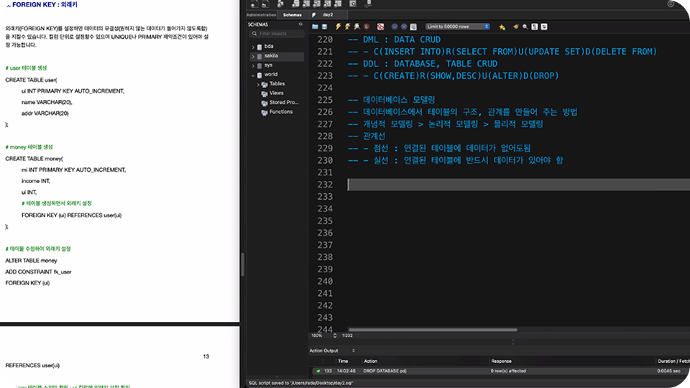Image resolution: width=690 pixels, height=388 pixels.
Task: Change the editor zoom with the 100% stepper
Action: pyautogui.click(x=335, y=336)
